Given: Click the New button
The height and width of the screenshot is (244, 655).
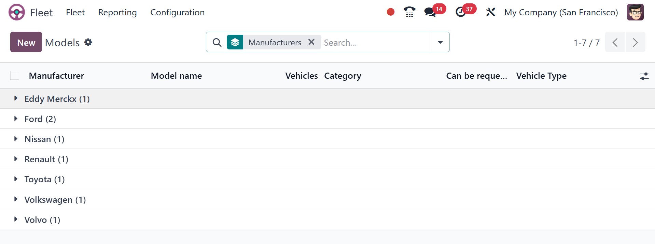Looking at the screenshot, I should pos(26,42).
